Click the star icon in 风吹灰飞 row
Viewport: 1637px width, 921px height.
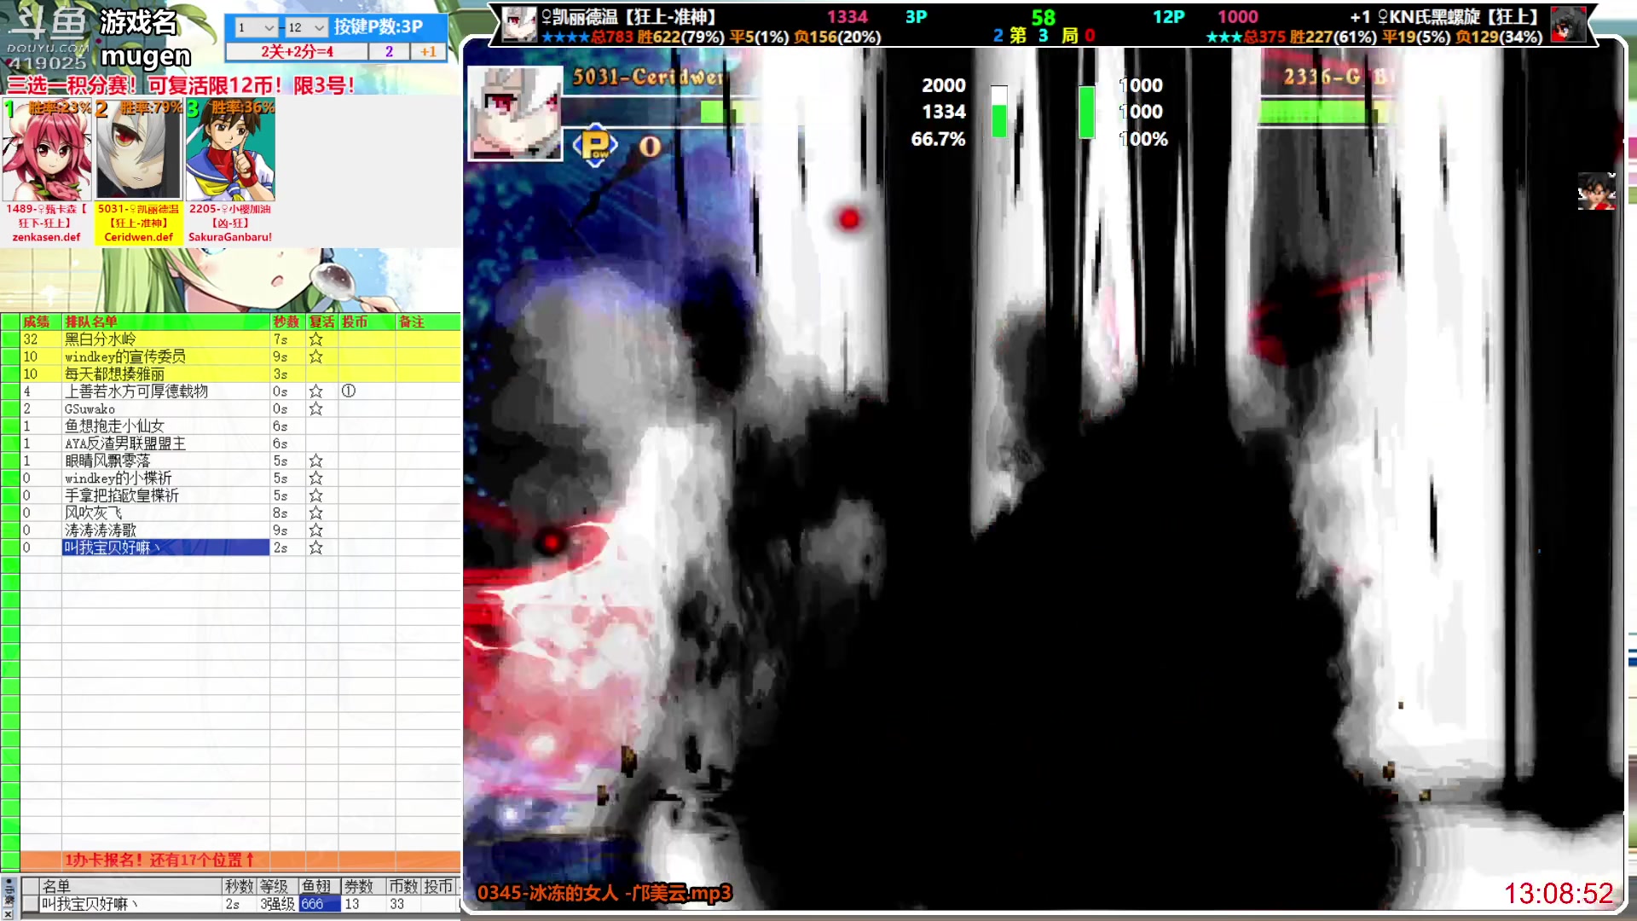click(x=315, y=513)
